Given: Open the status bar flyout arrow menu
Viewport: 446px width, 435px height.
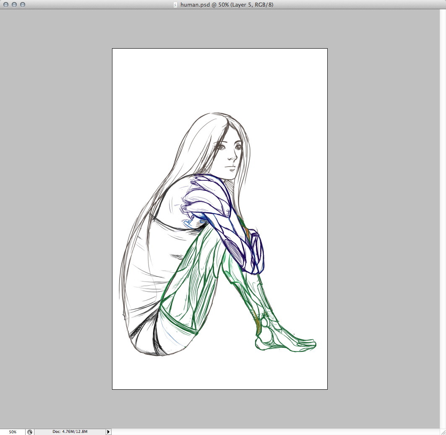Looking at the screenshot, I should [108, 432].
